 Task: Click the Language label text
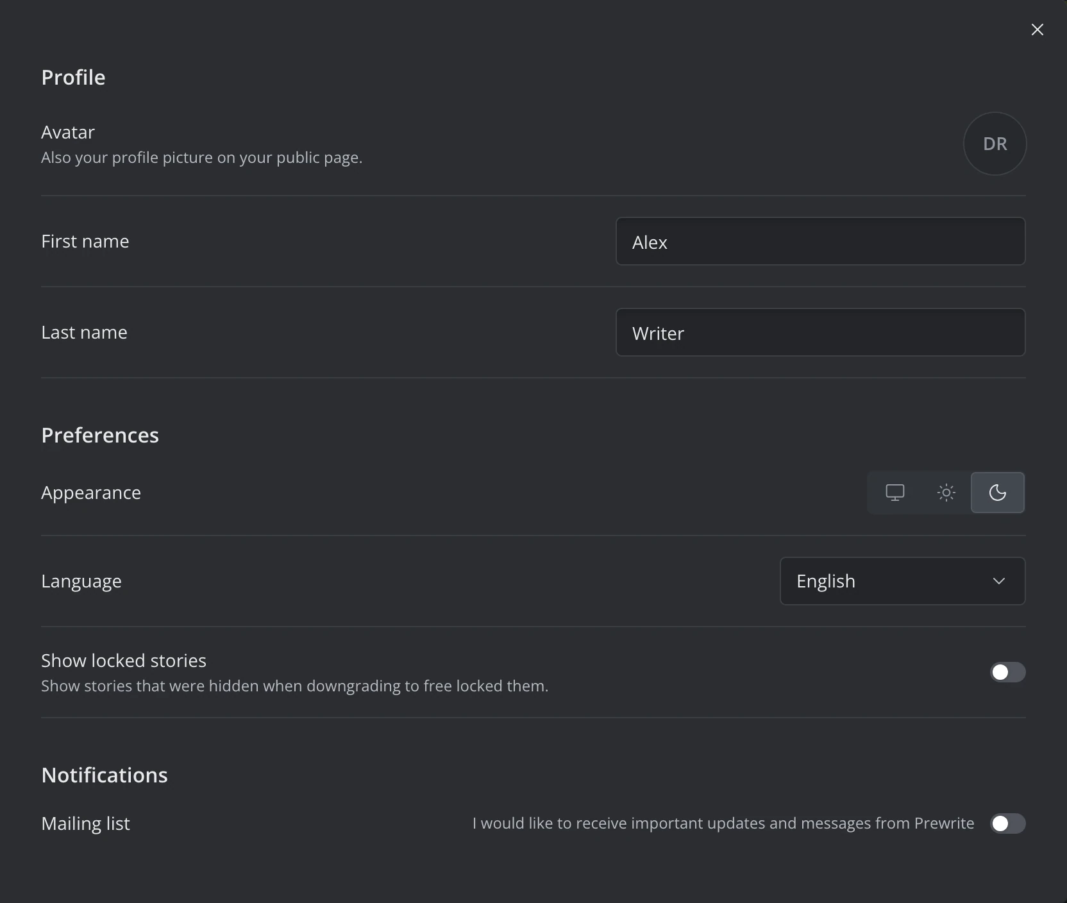(81, 581)
